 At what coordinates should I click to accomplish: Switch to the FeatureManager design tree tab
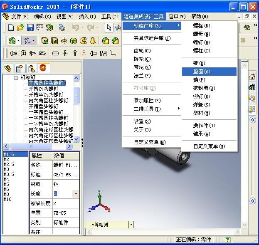point(8,69)
